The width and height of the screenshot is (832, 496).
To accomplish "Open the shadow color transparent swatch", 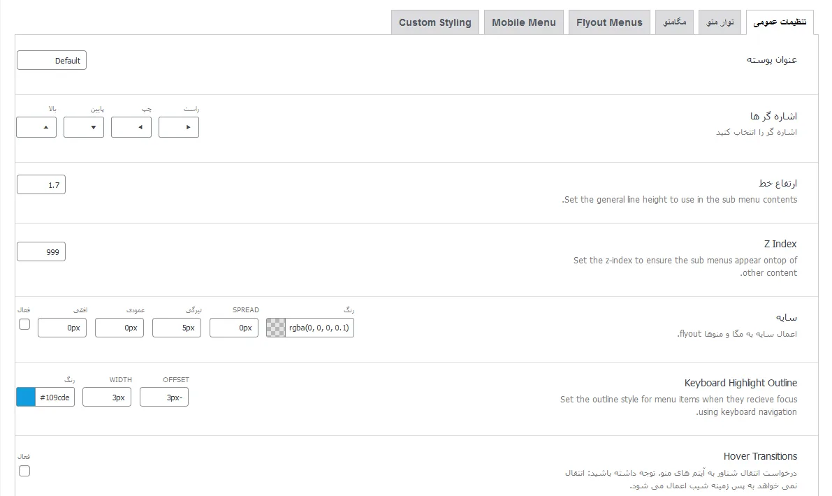I will 276,328.
